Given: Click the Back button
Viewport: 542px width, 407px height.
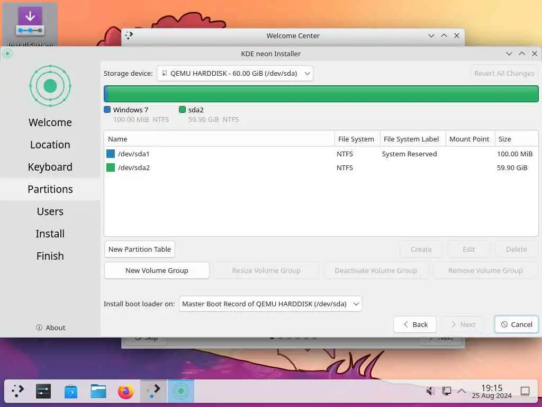Looking at the screenshot, I should (x=415, y=325).
